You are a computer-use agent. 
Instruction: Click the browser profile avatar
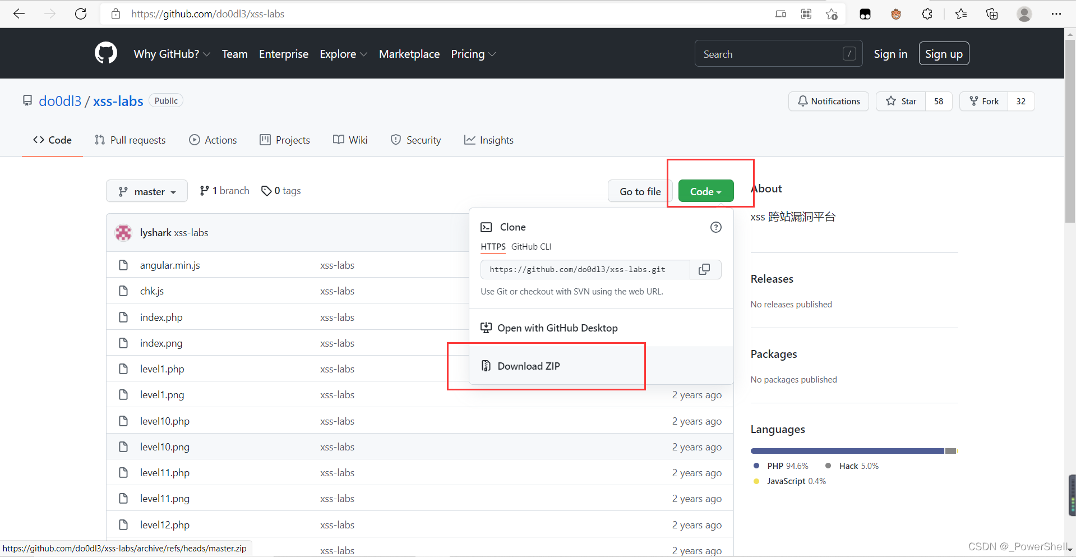(x=1024, y=14)
